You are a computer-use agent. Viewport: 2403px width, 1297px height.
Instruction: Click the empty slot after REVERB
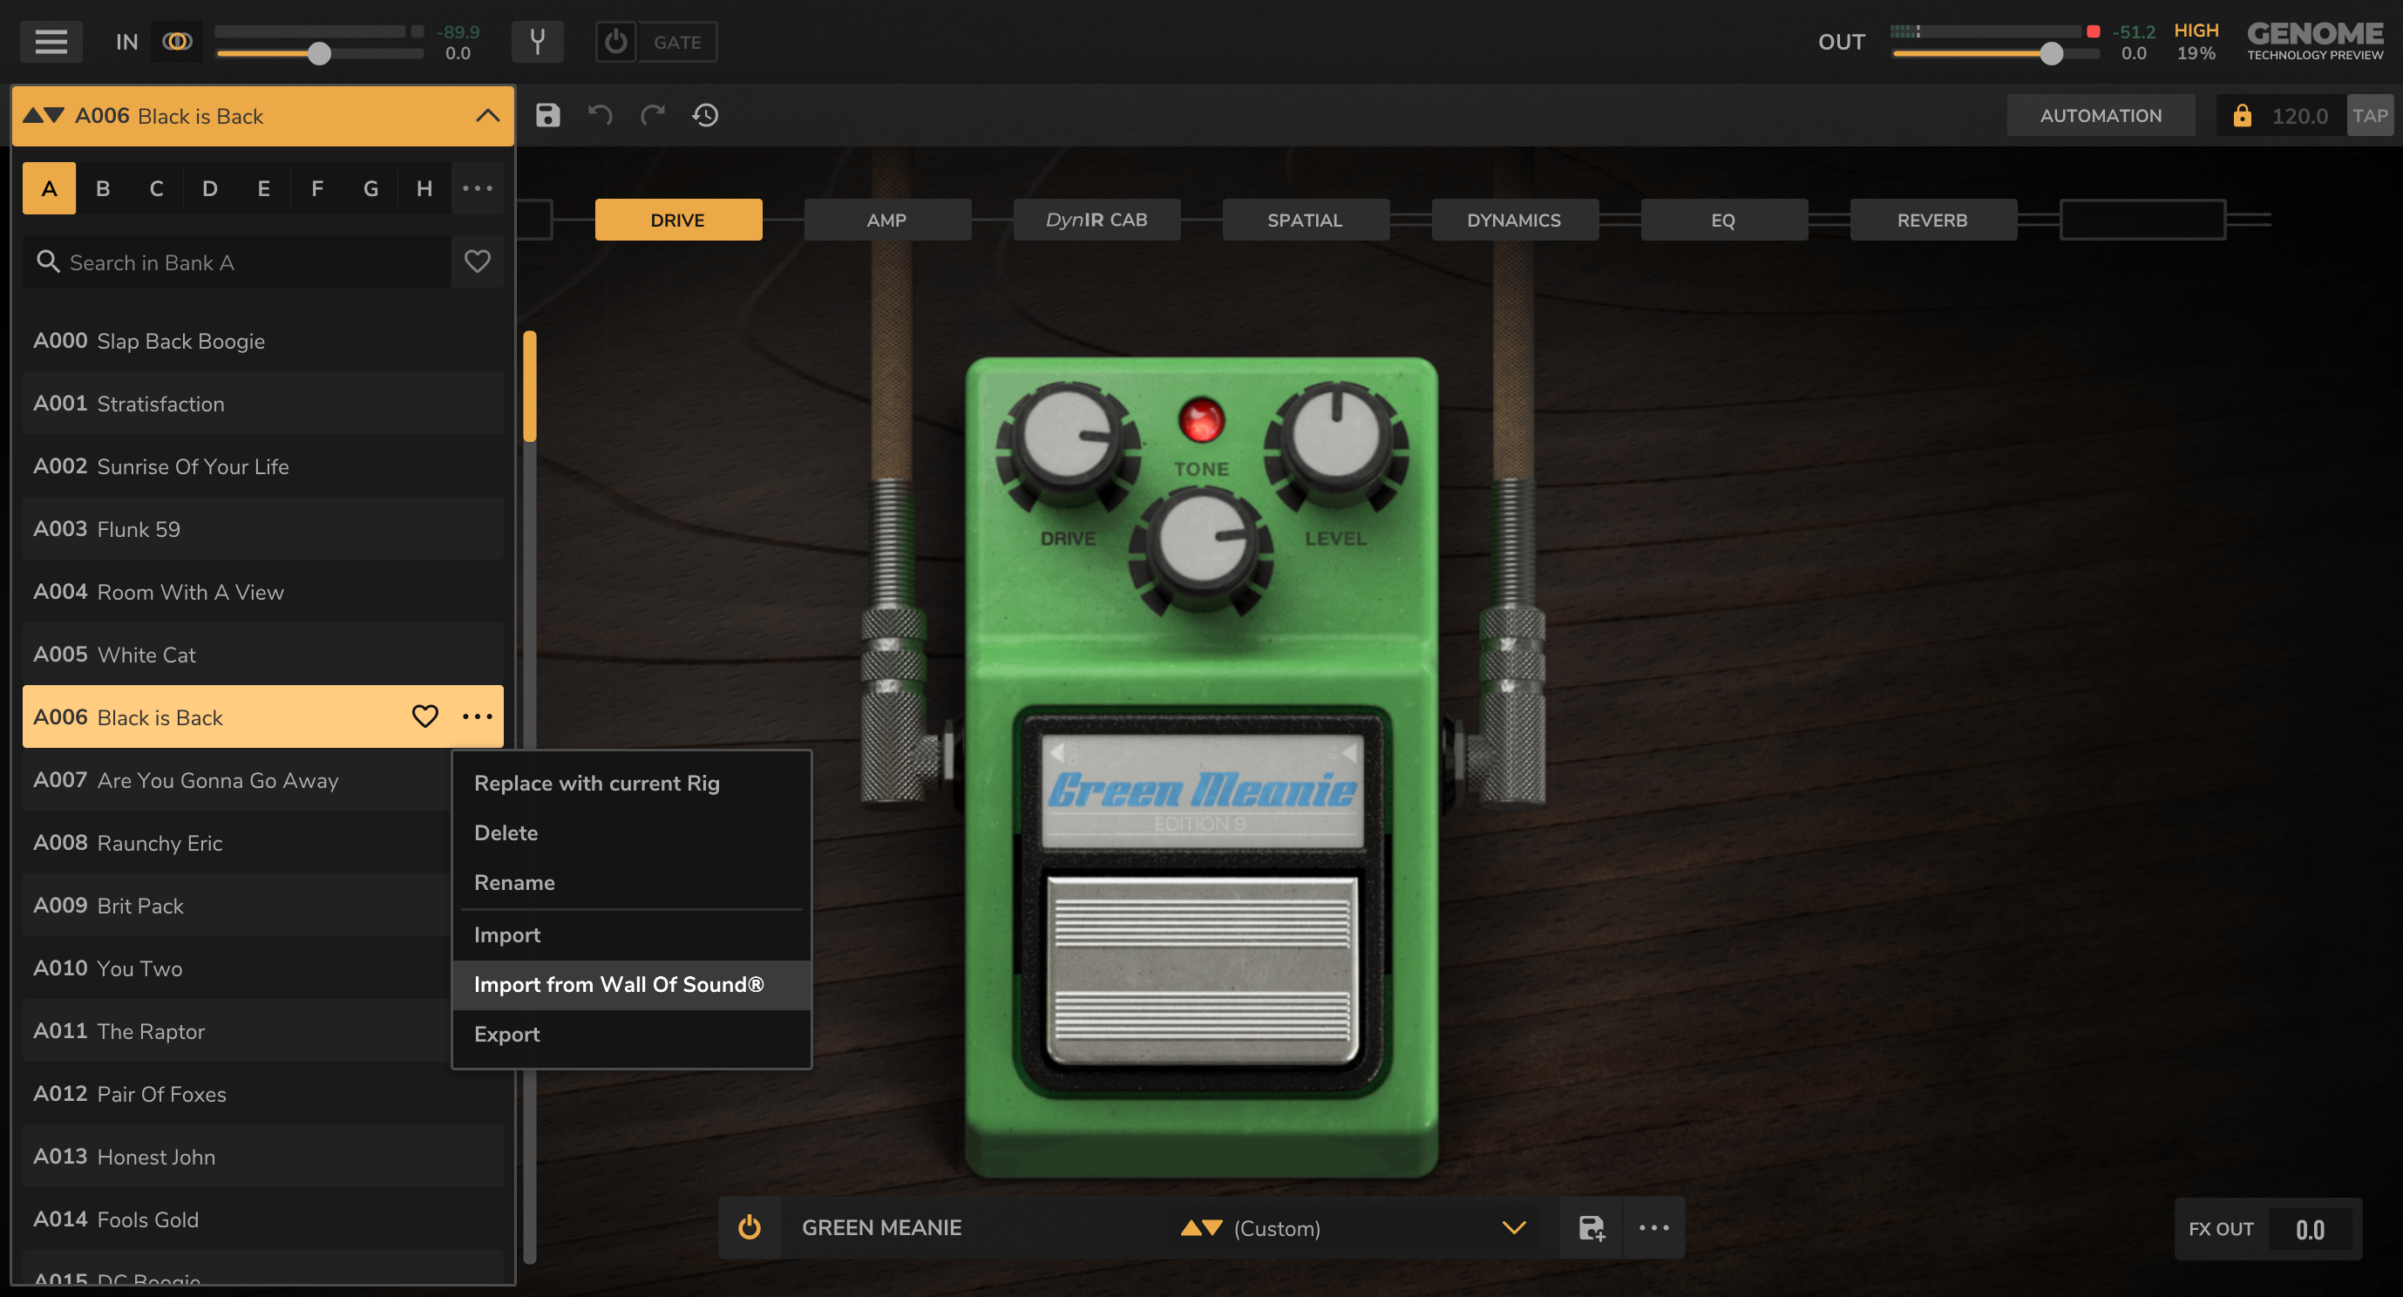coord(2142,221)
